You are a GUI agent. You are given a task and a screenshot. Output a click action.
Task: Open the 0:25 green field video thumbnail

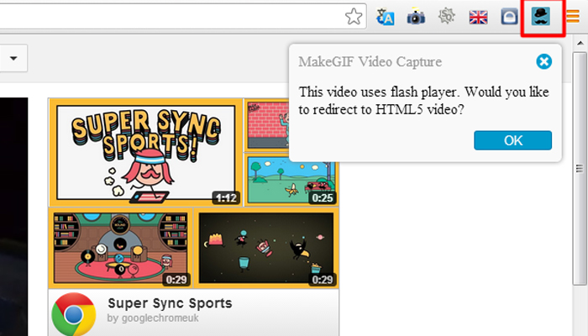[291, 180]
